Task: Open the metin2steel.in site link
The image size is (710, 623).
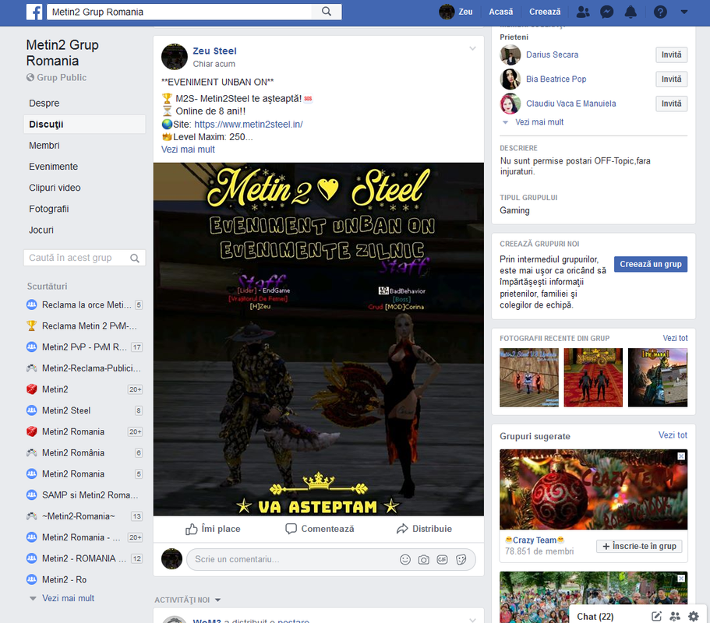Action: (249, 125)
